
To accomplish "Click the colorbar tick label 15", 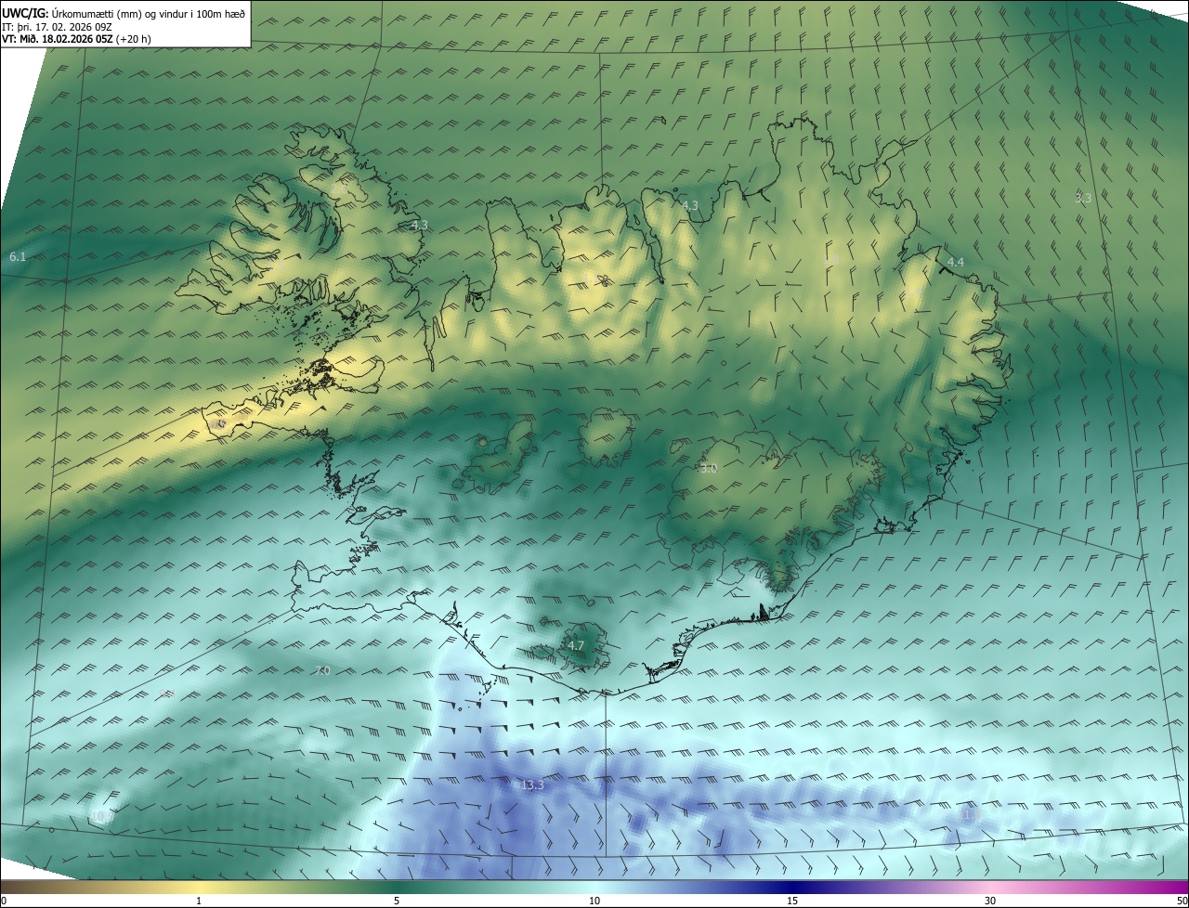I will coord(792,901).
